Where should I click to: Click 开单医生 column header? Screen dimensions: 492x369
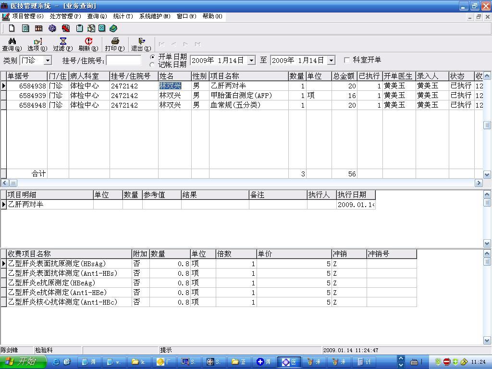point(399,76)
